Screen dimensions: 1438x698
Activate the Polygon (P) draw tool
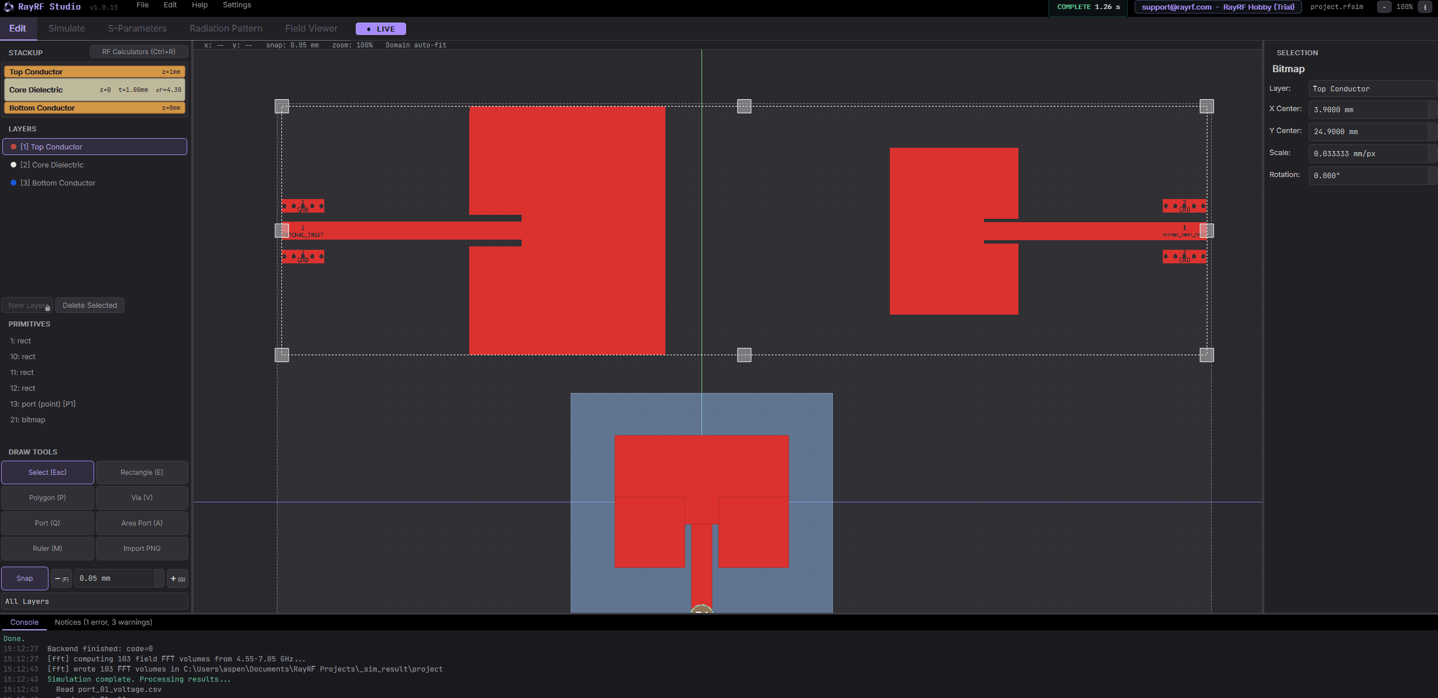[47, 498]
